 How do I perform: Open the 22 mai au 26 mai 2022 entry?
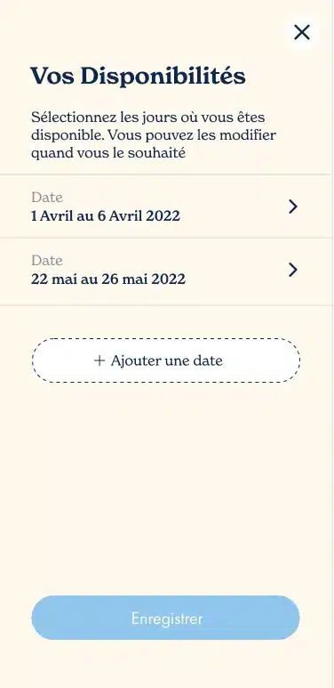[x=165, y=271]
